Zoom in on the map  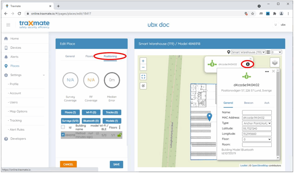[143, 61]
